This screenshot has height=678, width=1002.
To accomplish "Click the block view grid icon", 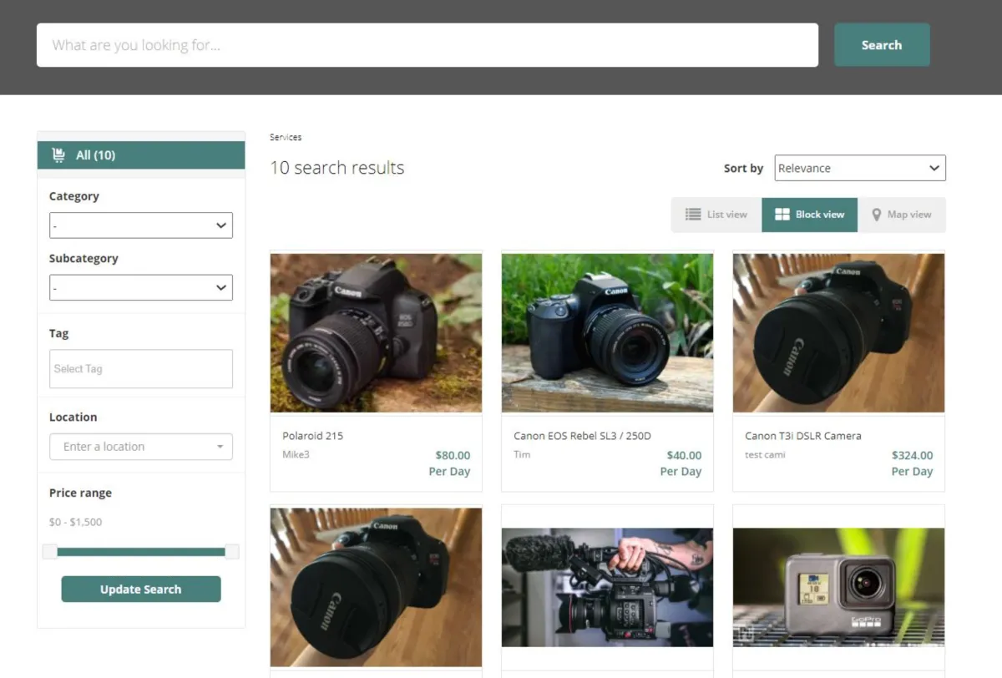I will tap(782, 215).
